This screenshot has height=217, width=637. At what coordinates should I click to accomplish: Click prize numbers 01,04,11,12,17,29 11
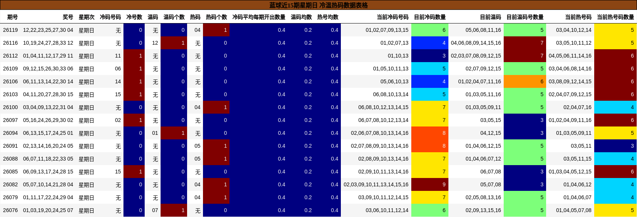pos(48,56)
